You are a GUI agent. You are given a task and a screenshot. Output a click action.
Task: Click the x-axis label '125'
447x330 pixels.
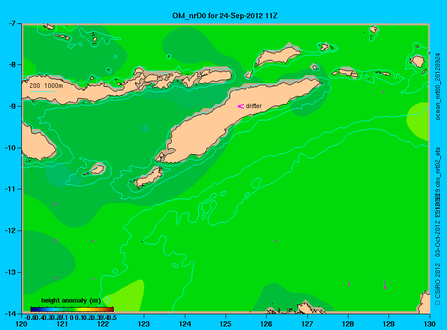click(226, 324)
